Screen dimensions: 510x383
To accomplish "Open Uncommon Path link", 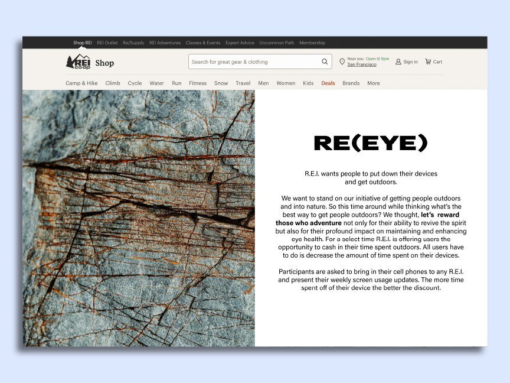I will (276, 43).
